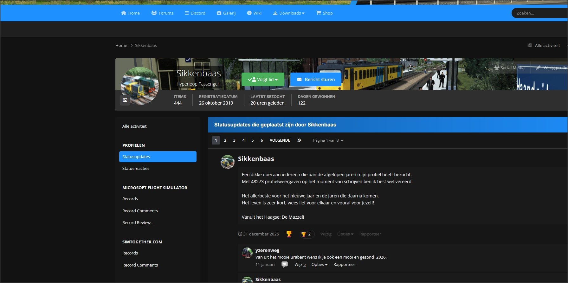Click the change profile photo icon

point(125,100)
